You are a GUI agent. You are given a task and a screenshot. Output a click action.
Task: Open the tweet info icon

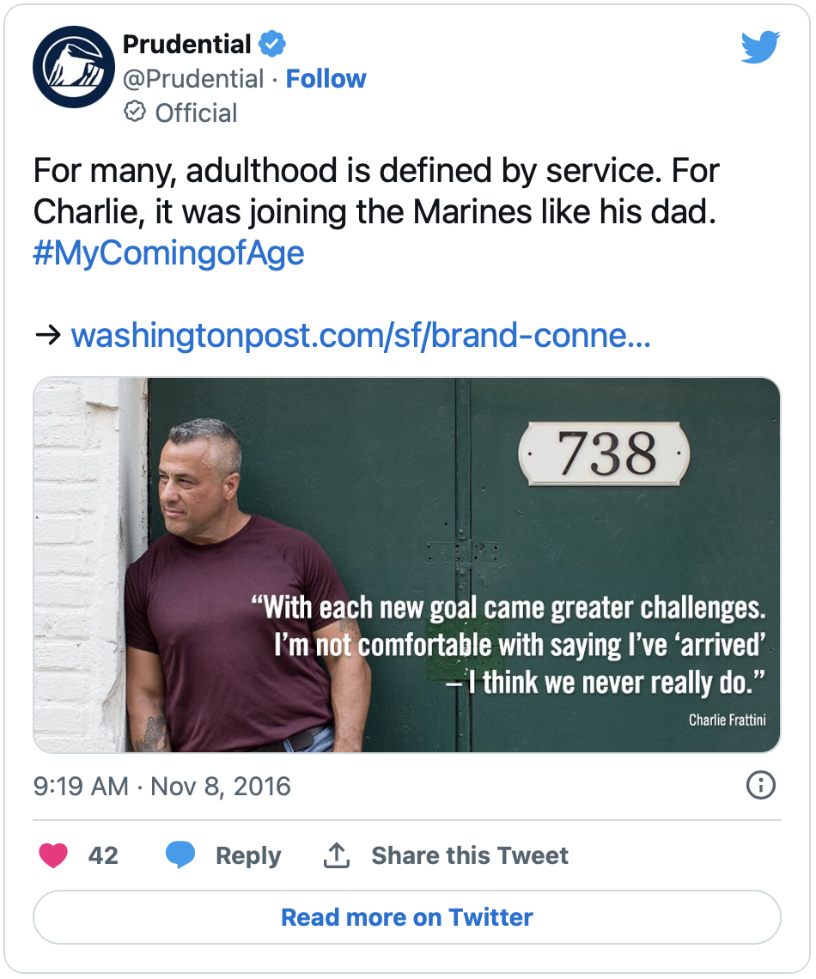coord(761,785)
